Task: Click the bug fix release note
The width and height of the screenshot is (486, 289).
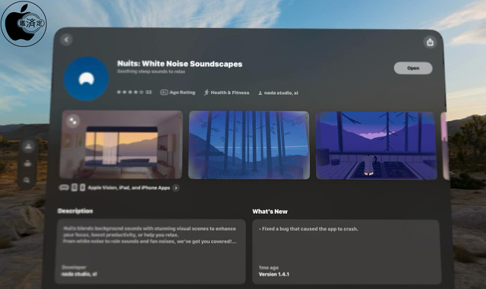Action: tap(309, 229)
